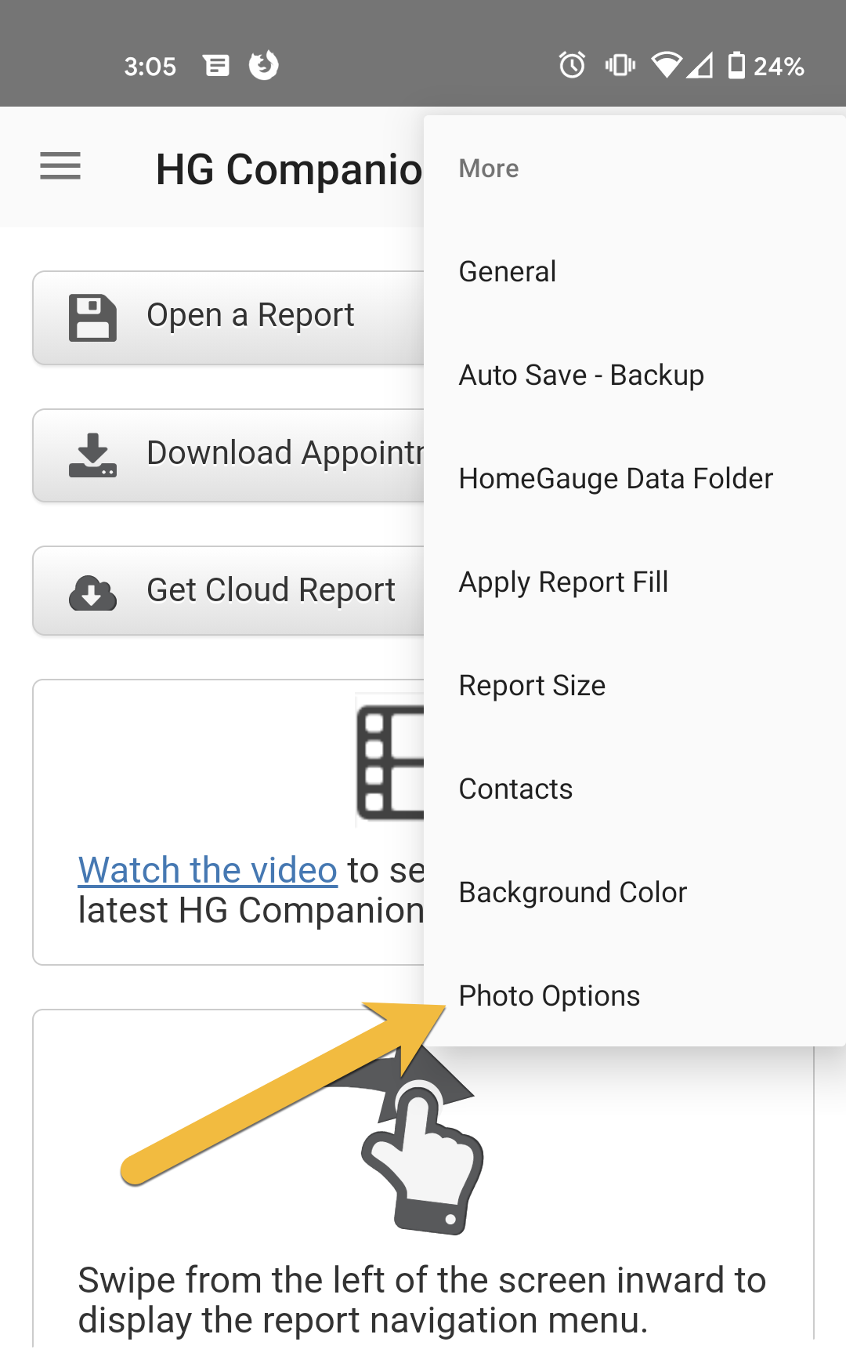The width and height of the screenshot is (846, 1367).
Task: Follow the Watch the video link
Action: click(x=208, y=870)
